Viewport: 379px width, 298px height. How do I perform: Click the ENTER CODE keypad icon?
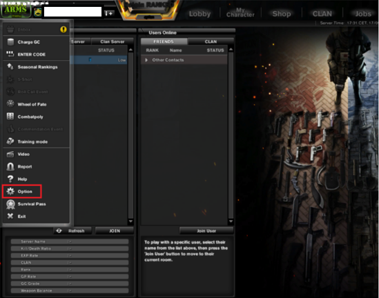click(x=10, y=54)
